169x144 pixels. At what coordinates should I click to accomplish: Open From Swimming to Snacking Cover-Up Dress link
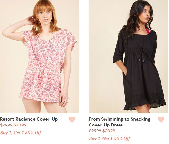click(x=120, y=122)
